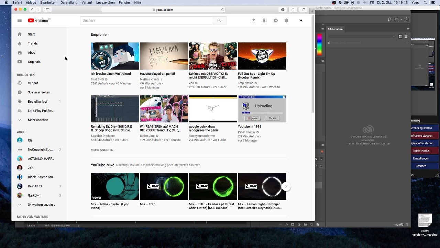This screenshot has height=248, width=440.
Task: Open the YouTube hamburger guide menu
Action: (x=20, y=20)
